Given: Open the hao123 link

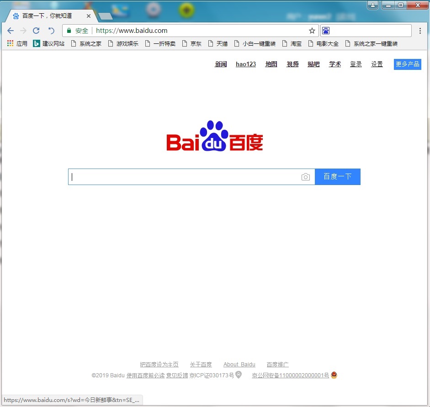Looking at the screenshot, I should [x=246, y=64].
